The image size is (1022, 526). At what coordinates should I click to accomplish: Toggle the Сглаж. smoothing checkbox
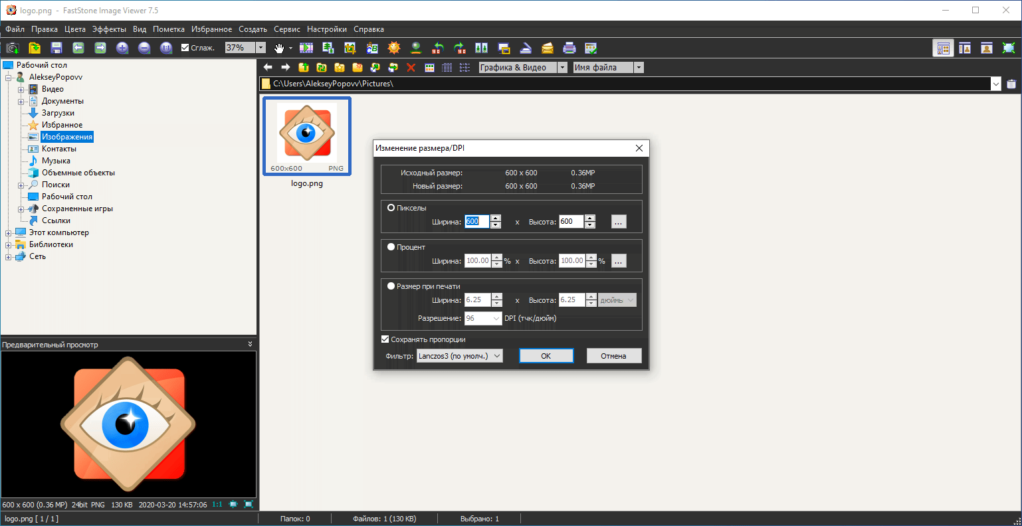pyautogui.click(x=185, y=48)
